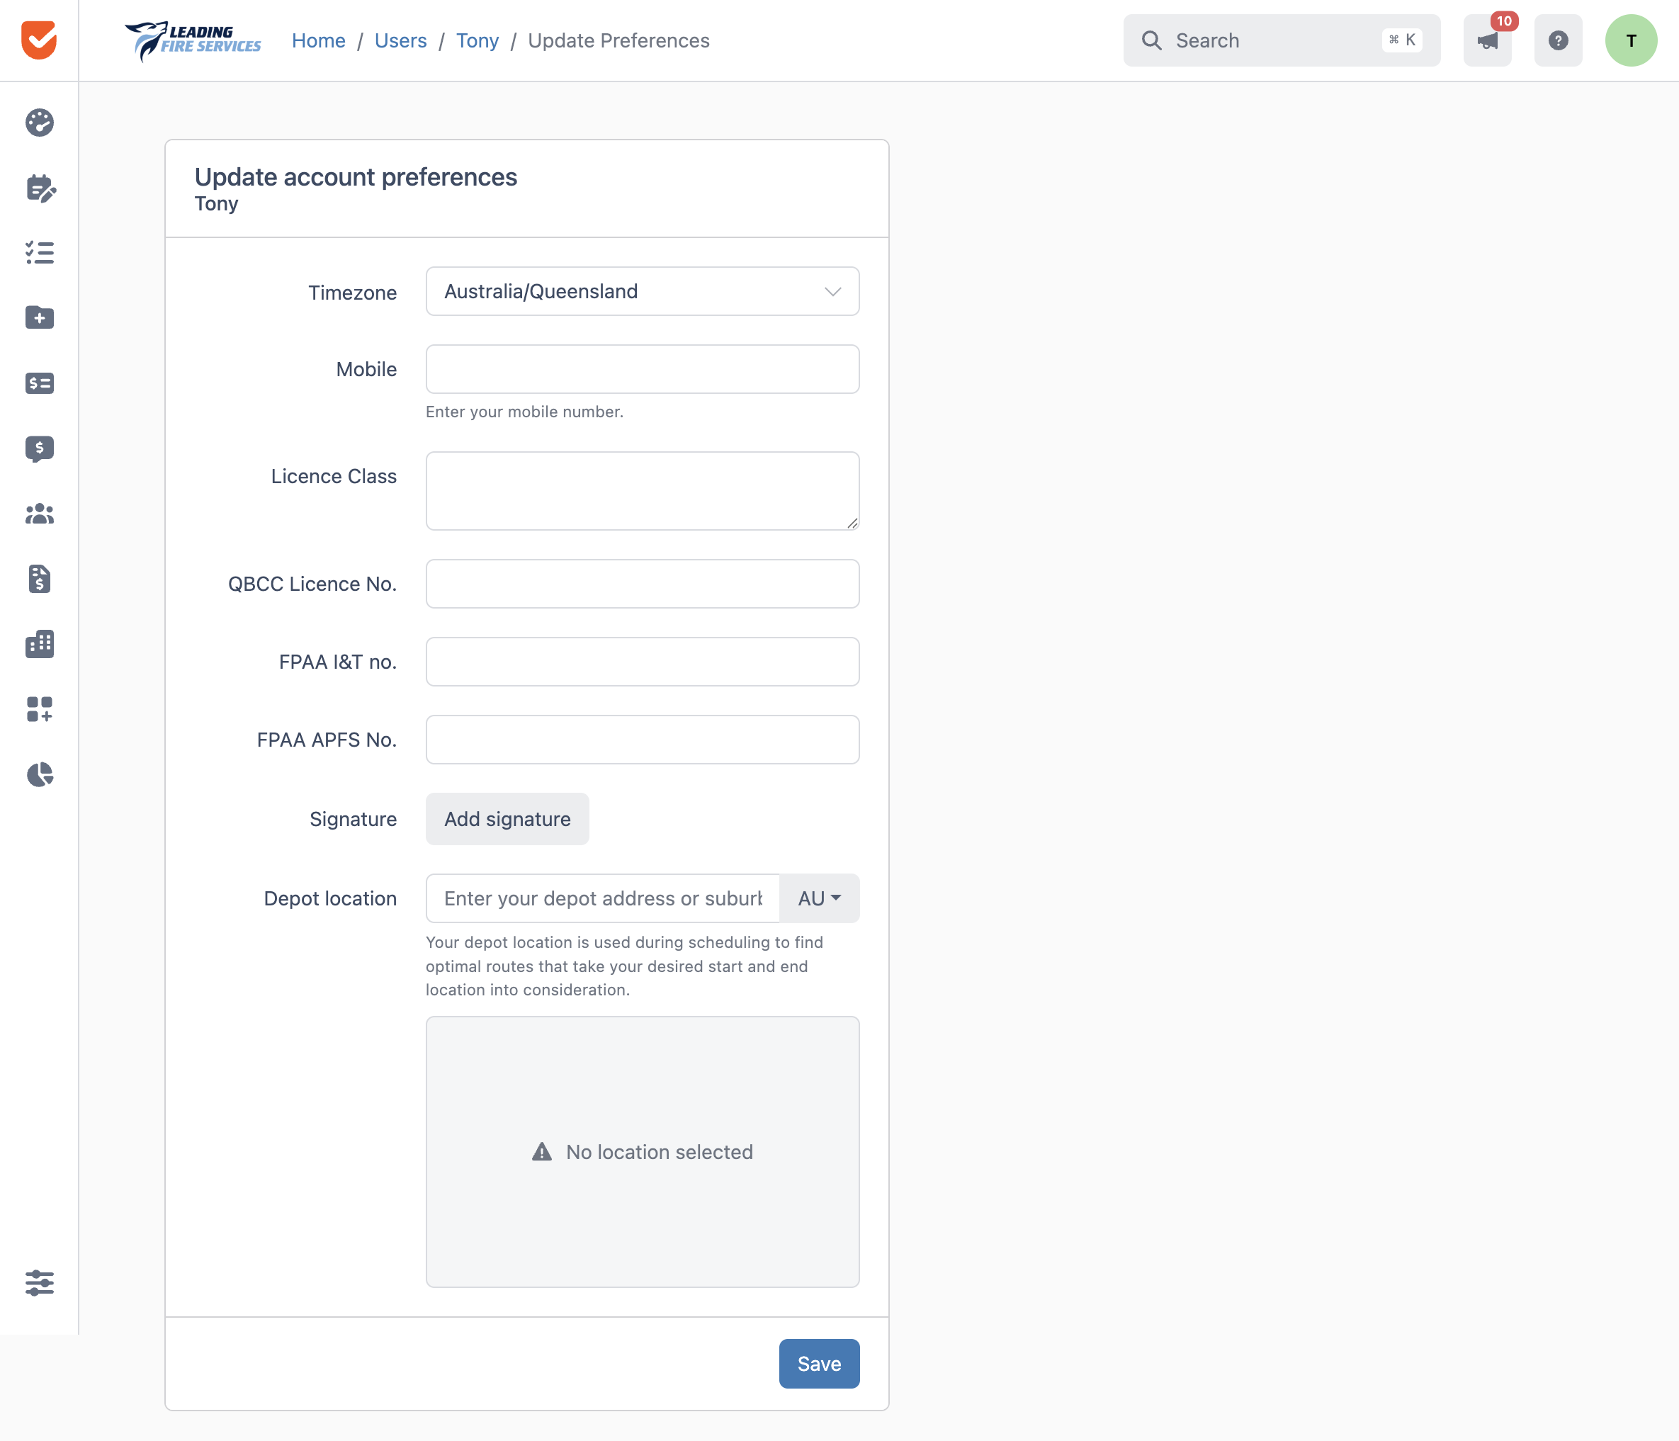Go to Tony breadcrumb link

(477, 40)
